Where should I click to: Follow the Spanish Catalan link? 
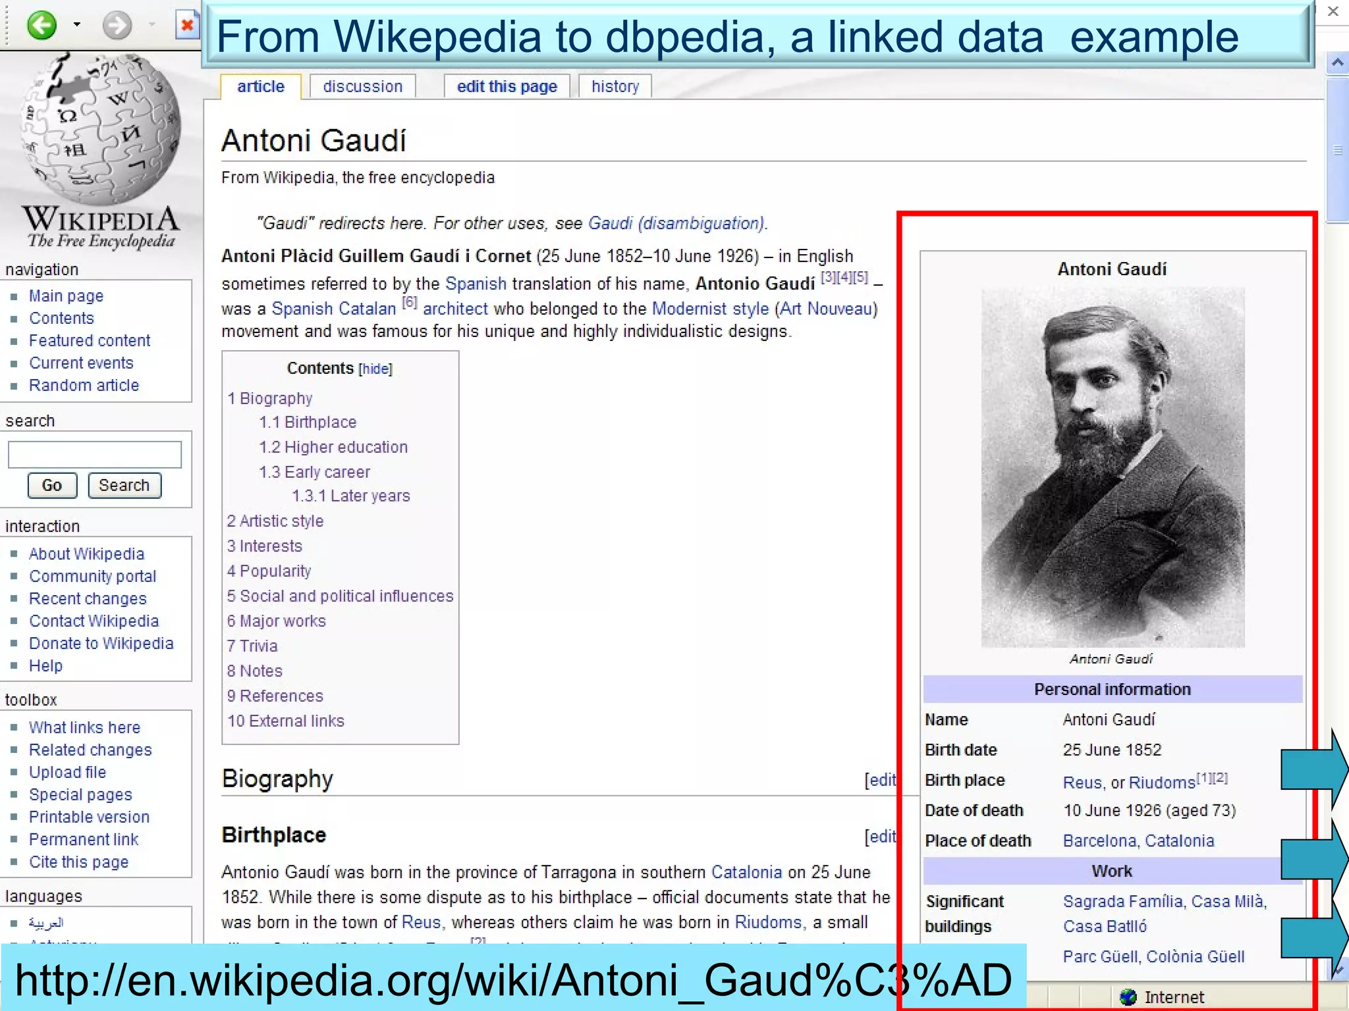click(334, 309)
